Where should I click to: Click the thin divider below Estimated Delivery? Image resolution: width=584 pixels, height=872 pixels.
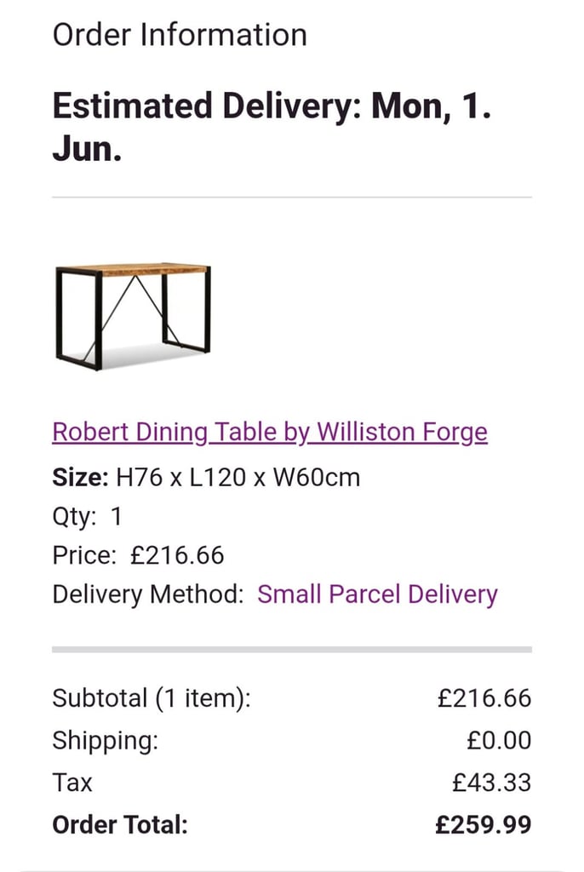[292, 197]
